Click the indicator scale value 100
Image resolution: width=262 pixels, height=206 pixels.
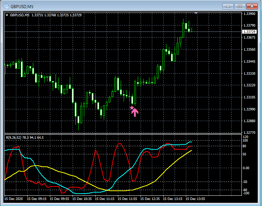245,141
